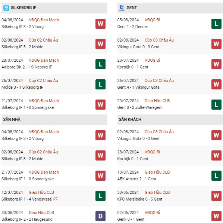Open VĐQG Bỉ link dated 05/08/2024
This screenshot has height=223, width=223.
[152, 20]
